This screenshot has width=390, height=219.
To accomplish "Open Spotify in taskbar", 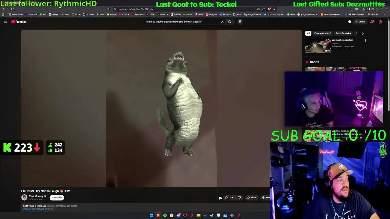I will (x=165, y=215).
